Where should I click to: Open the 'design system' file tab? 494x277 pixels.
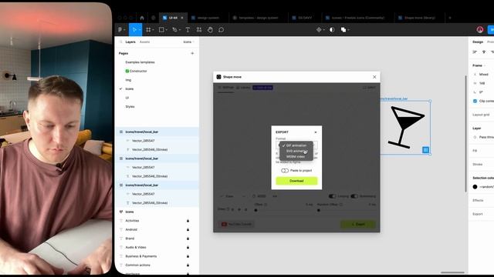(x=208, y=18)
